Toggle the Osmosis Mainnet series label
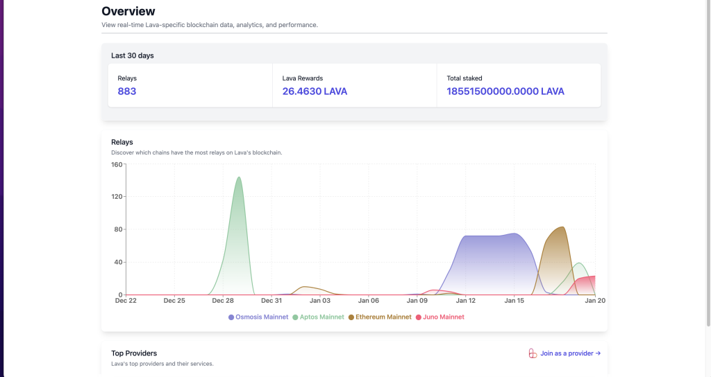Screen dimensions: 711x377 [262, 317]
